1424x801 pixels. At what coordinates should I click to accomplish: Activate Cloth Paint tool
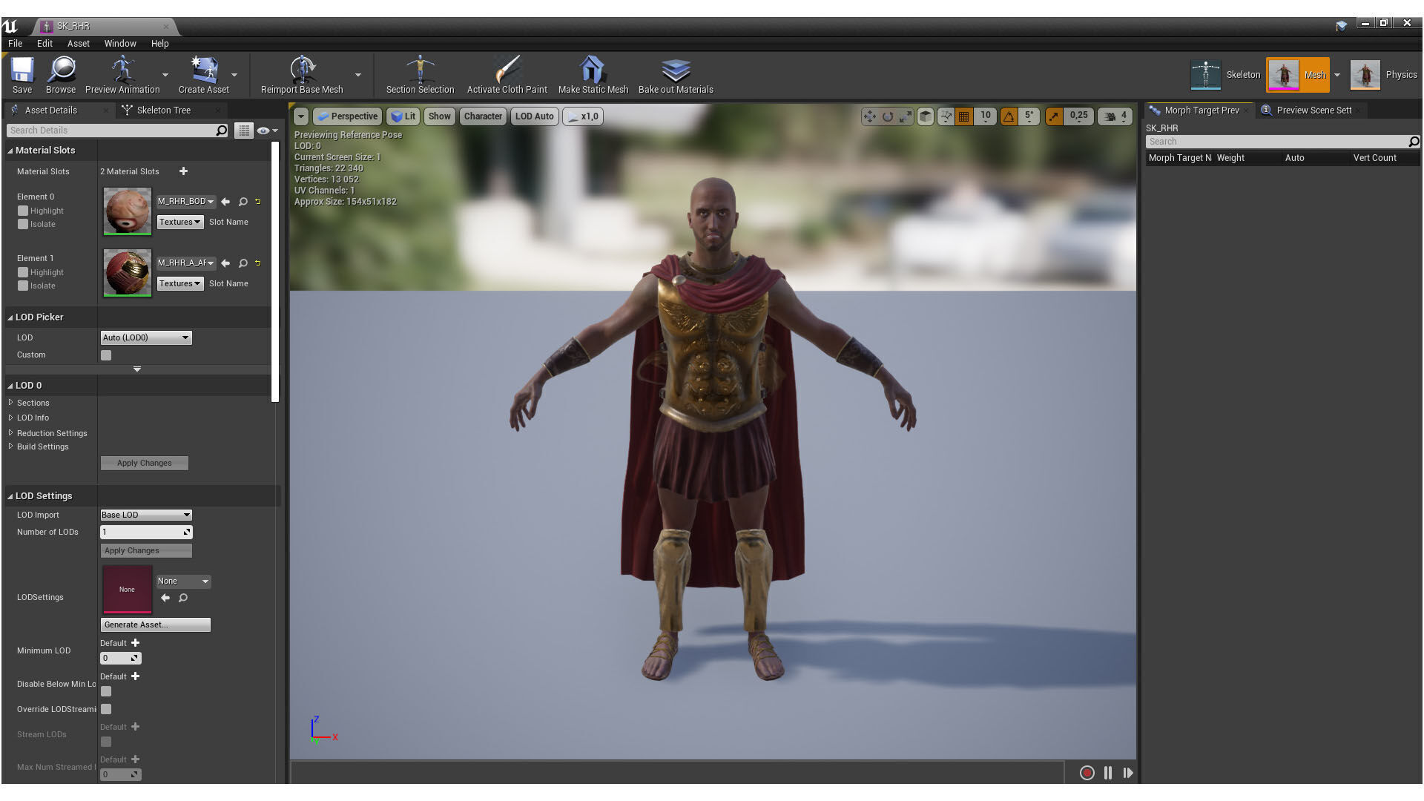[507, 75]
